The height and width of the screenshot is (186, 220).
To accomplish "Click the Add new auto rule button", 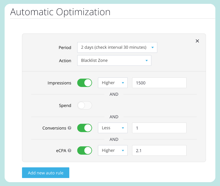I will click(x=46, y=173).
